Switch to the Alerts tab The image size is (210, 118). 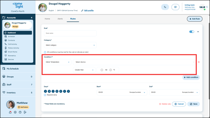point(60,19)
